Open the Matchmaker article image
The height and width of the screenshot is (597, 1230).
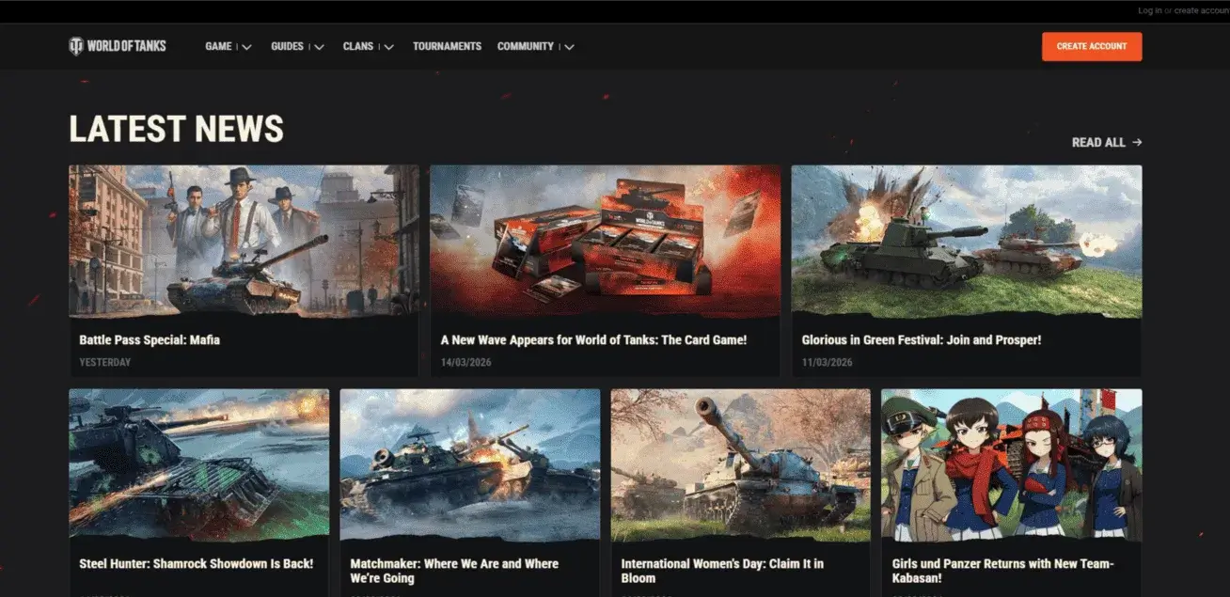pyautogui.click(x=470, y=465)
